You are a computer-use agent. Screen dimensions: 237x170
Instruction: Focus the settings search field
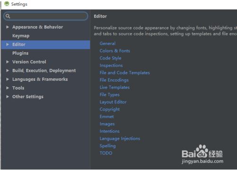(x=46, y=16)
